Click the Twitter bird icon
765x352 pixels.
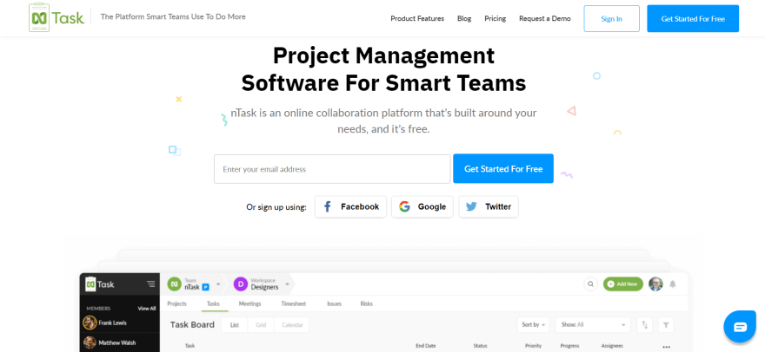click(x=471, y=206)
